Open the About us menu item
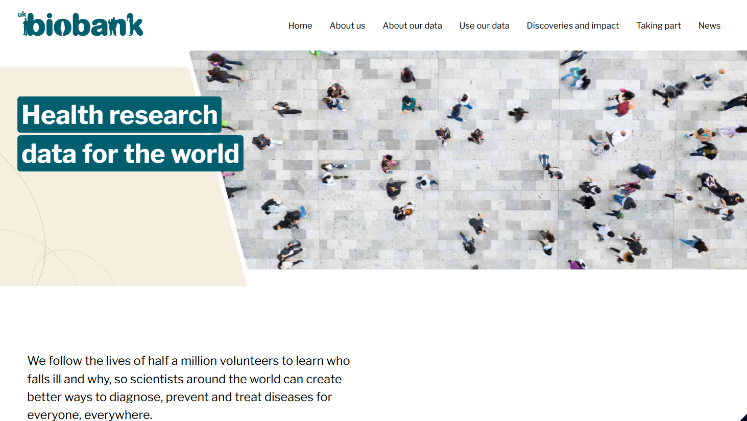This screenshot has width=747, height=421. click(x=347, y=26)
